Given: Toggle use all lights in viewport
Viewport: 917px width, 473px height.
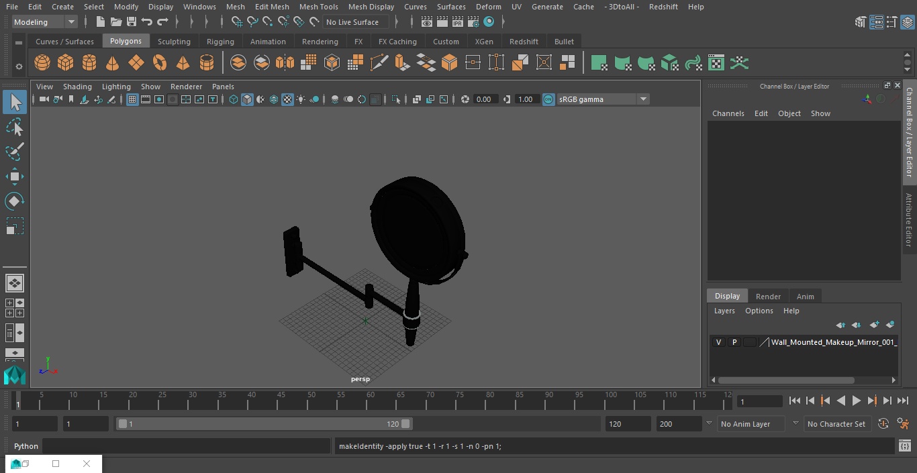Looking at the screenshot, I should coord(301,99).
